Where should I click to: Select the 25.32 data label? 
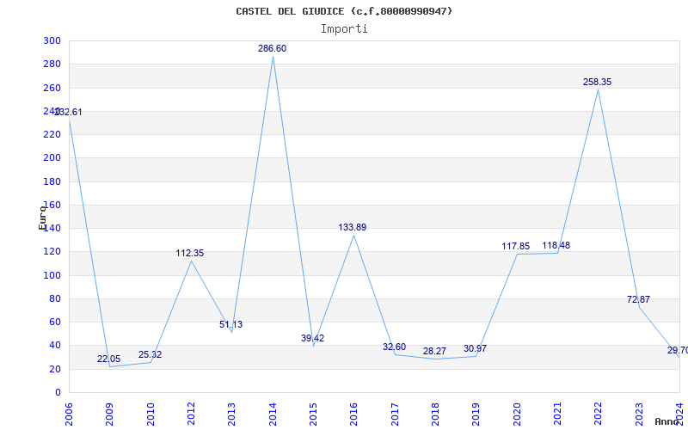tap(150, 354)
